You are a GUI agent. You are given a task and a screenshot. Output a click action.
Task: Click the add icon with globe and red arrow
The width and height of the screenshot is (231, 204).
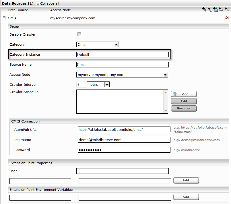210,10
